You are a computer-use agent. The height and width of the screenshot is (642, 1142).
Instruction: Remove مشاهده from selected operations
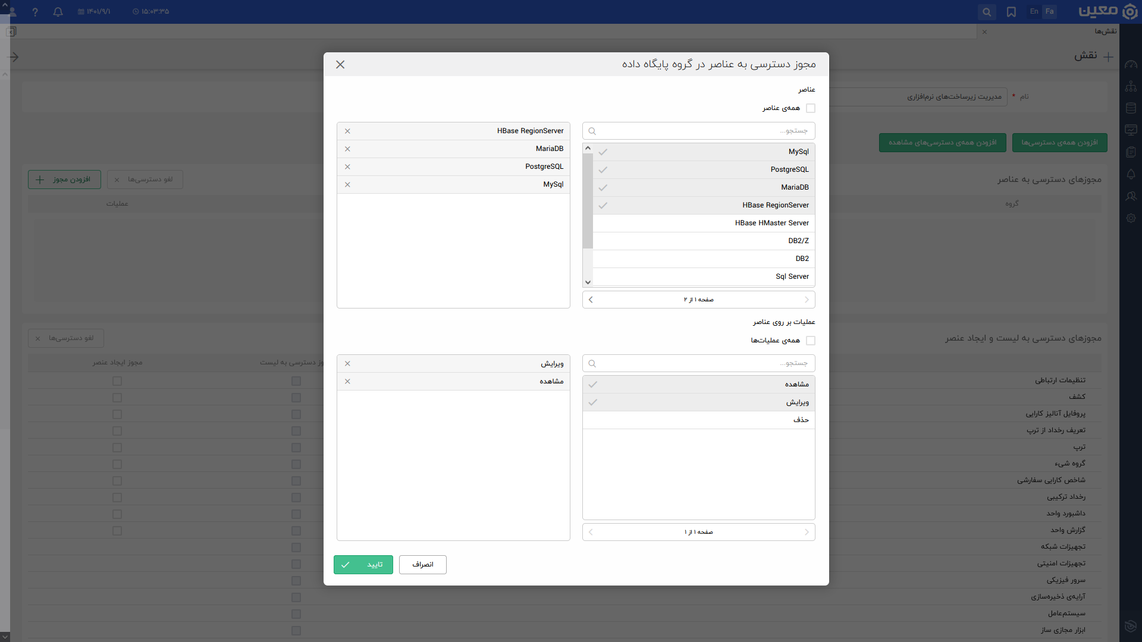(x=347, y=381)
